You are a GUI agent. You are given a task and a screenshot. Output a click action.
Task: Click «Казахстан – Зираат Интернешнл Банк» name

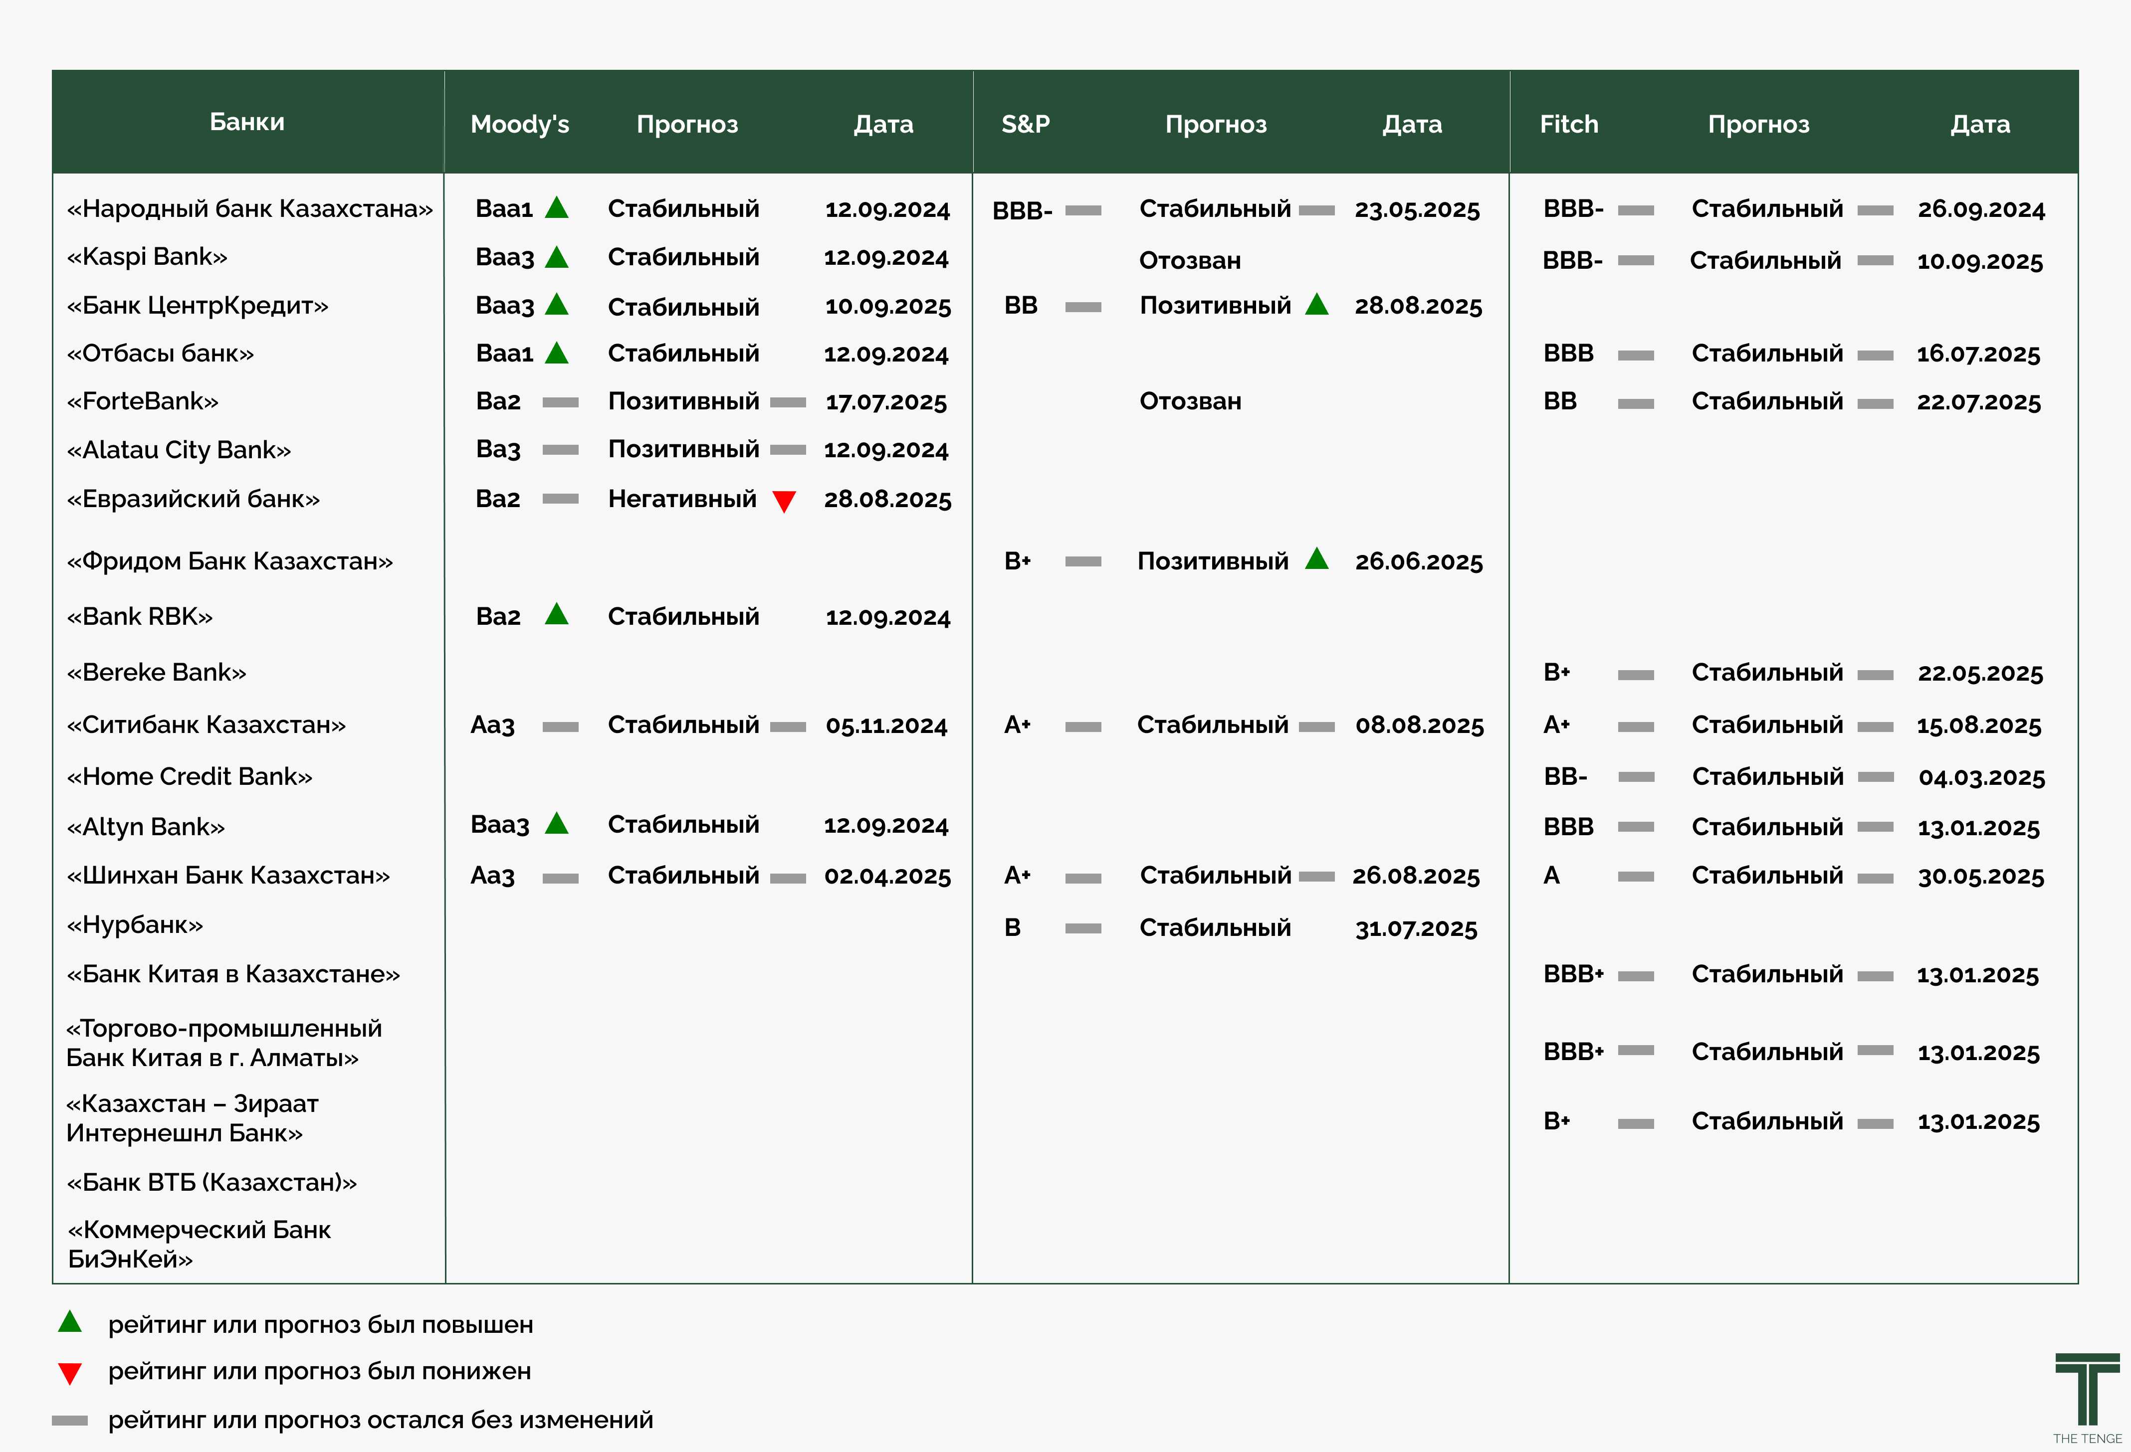[193, 1118]
